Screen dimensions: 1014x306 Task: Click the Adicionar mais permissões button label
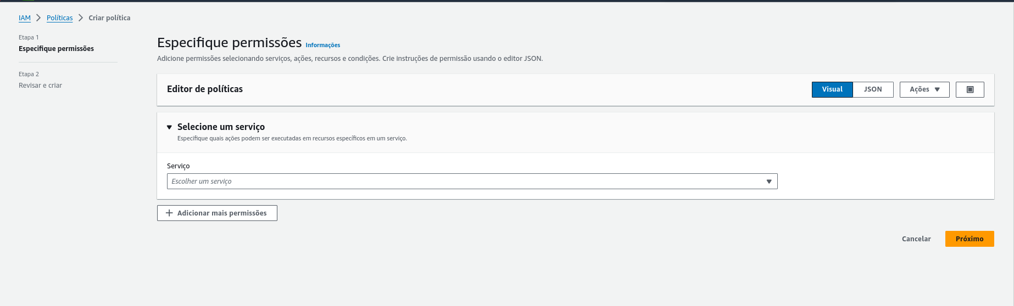click(x=222, y=213)
